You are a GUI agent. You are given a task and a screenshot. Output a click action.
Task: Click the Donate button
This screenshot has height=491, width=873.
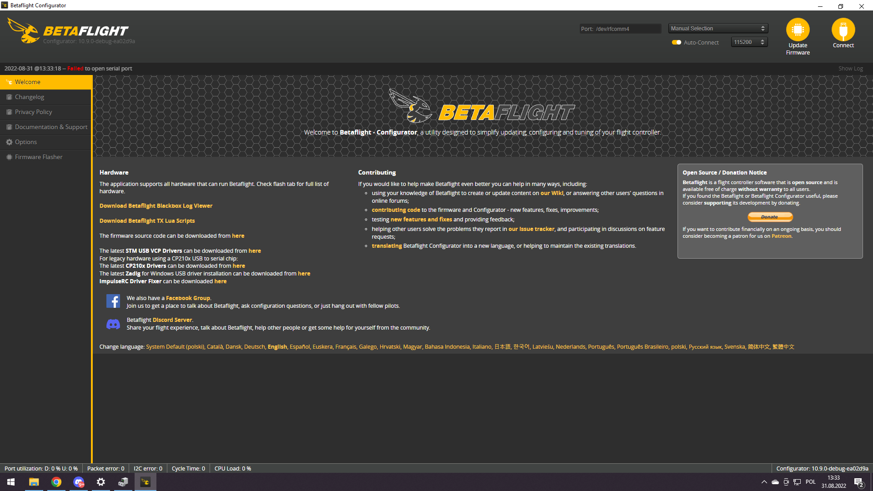tap(770, 217)
